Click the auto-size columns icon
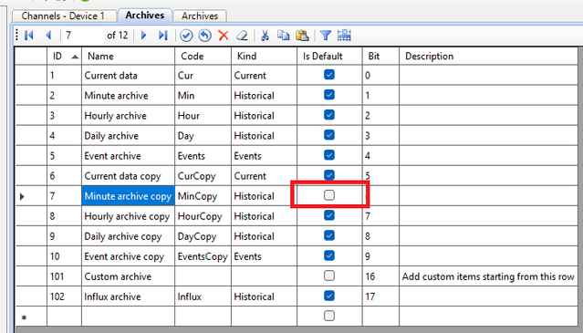The width and height of the screenshot is (583, 333). [x=344, y=36]
